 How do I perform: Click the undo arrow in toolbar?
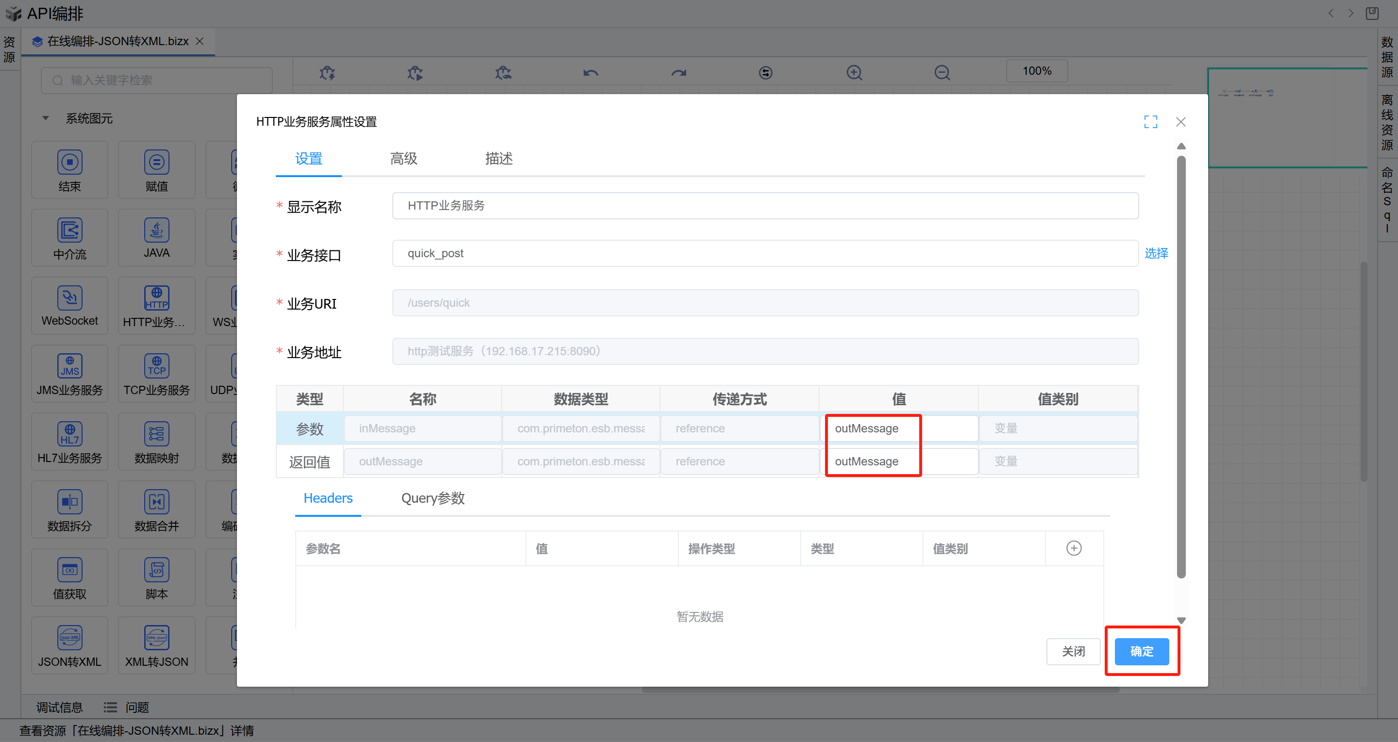[x=590, y=73]
